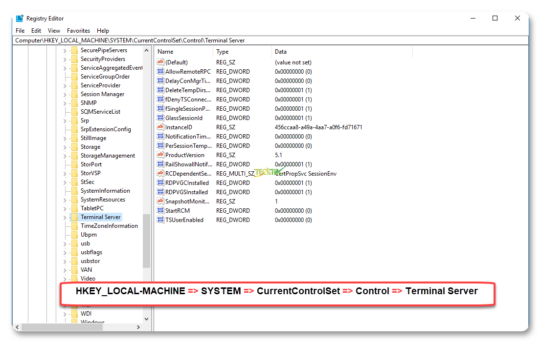541x343 pixels.
Task: Click the registry path address bar
Action: pyautogui.click(x=269, y=40)
